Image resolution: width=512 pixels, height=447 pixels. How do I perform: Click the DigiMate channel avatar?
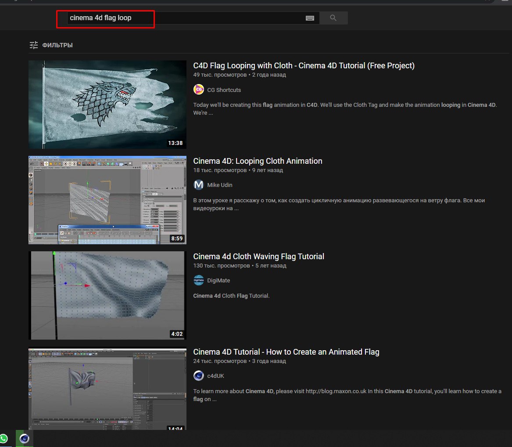click(x=199, y=280)
